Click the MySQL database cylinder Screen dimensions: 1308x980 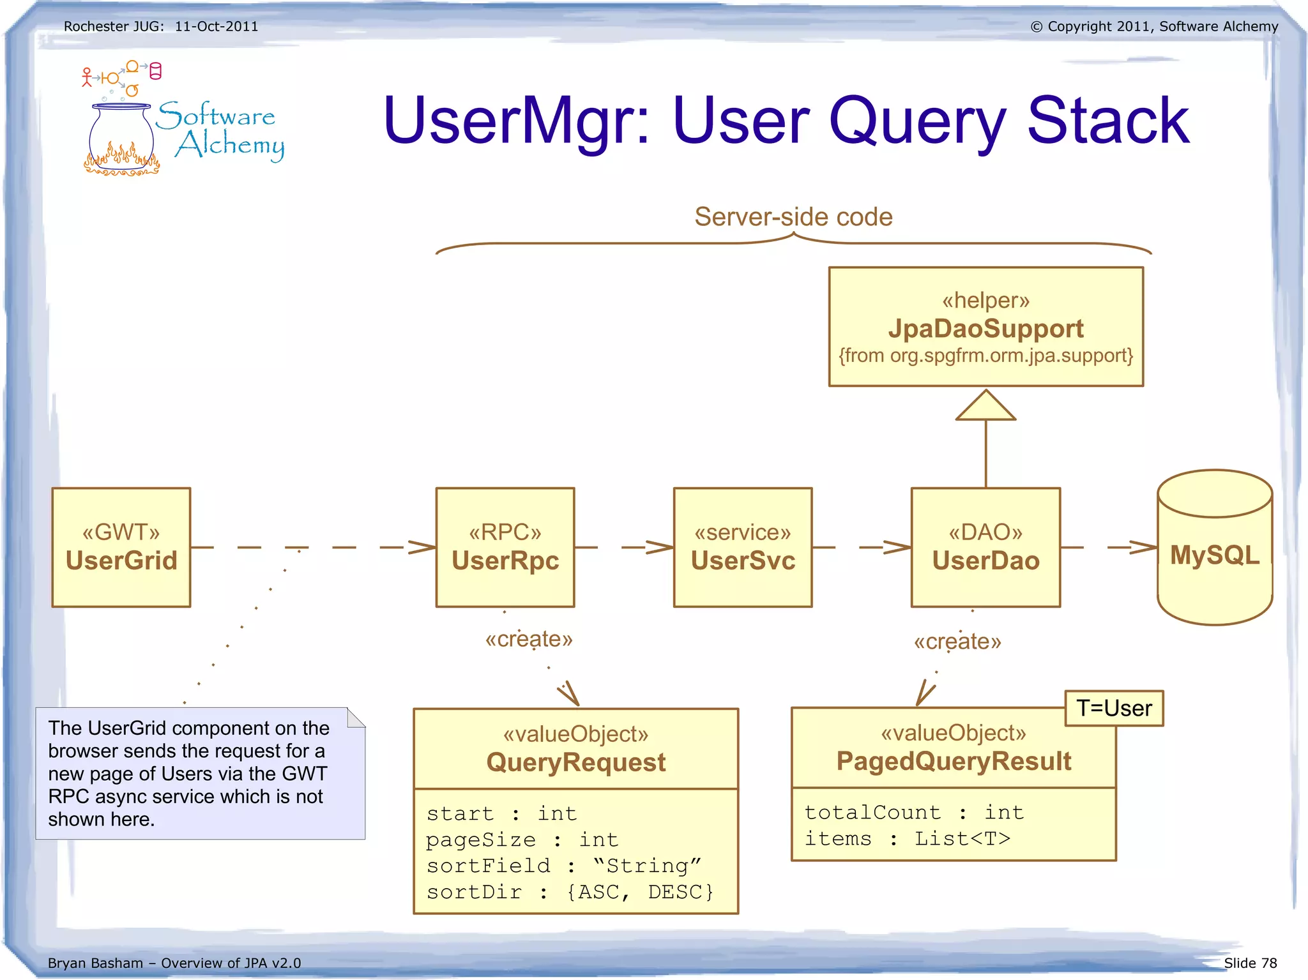[1214, 549]
